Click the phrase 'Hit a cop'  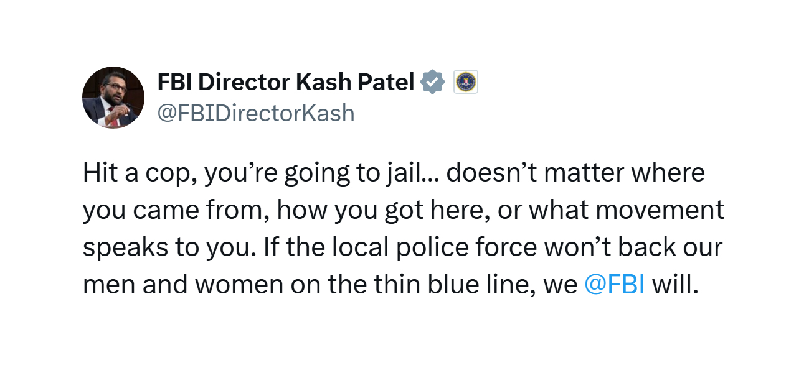tap(133, 173)
